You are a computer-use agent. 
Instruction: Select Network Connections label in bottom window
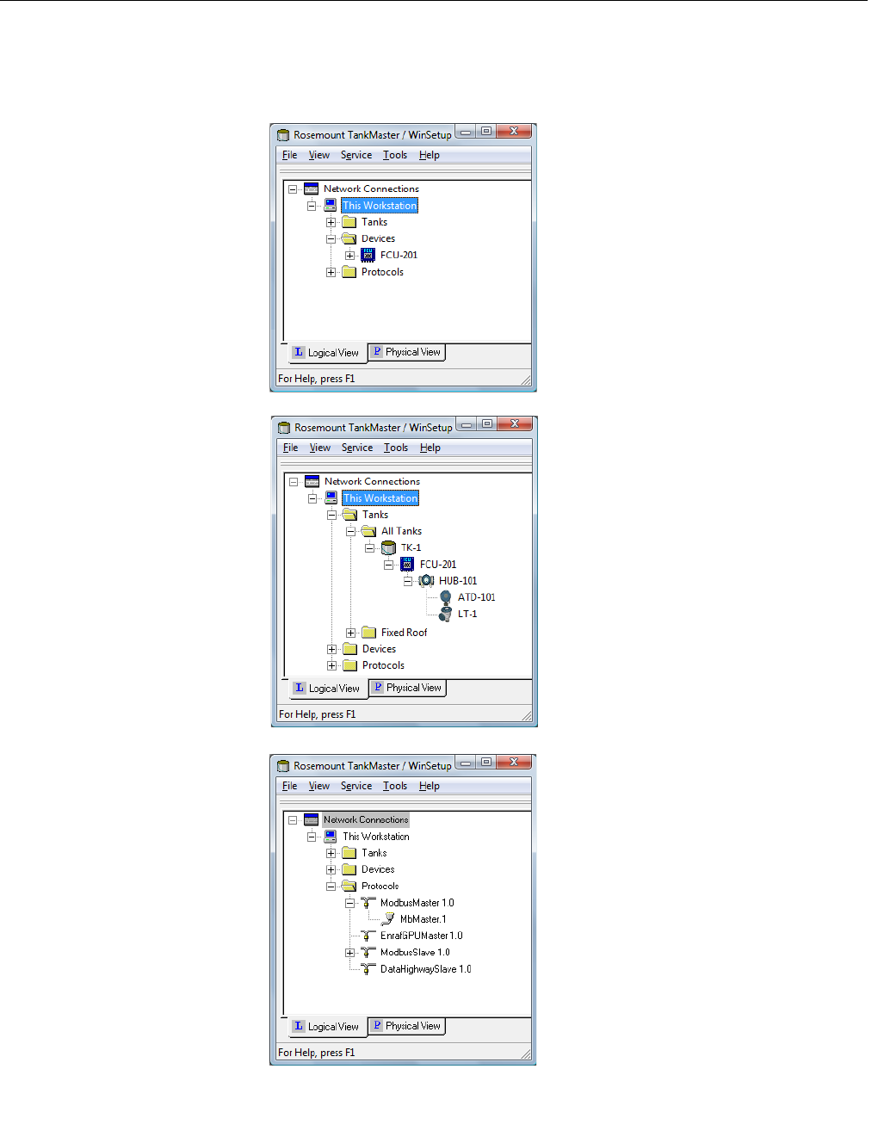coord(366,819)
